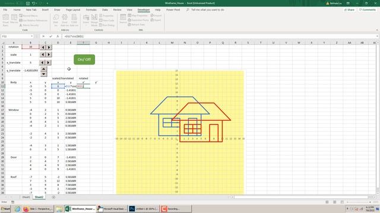
Task: Open COM Add-ins dialog
Action: click(x=74, y=20)
